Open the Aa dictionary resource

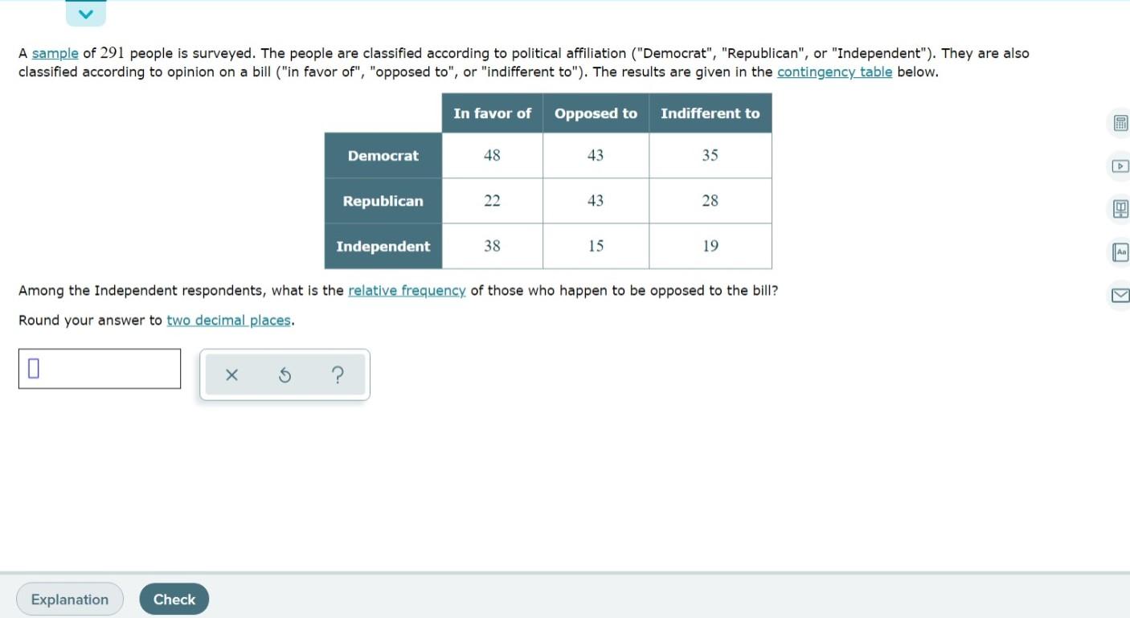[x=1120, y=252]
